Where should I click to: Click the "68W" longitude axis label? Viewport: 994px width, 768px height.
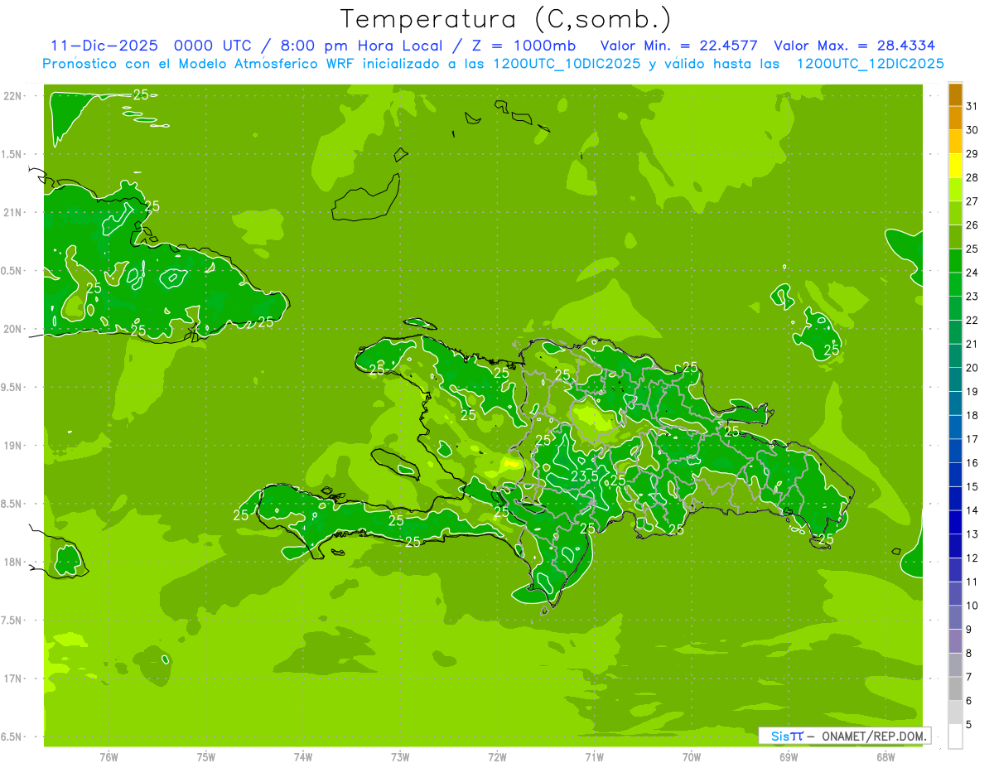[x=885, y=756]
